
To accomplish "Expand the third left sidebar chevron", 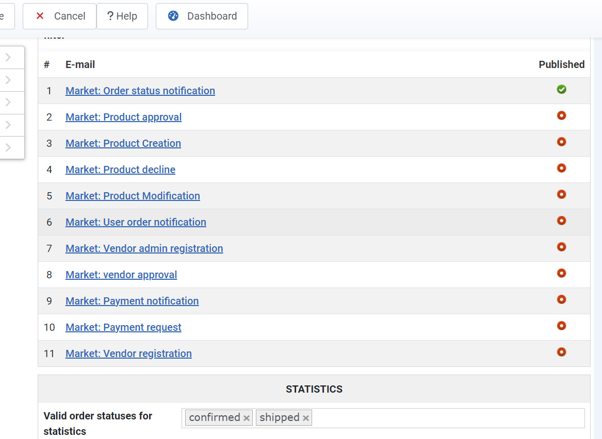I will (8, 103).
